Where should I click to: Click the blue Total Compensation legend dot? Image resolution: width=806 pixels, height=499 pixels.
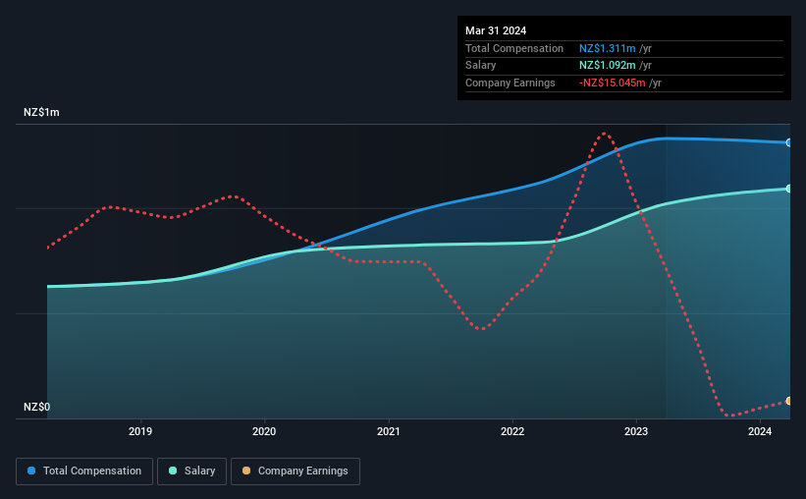31,471
